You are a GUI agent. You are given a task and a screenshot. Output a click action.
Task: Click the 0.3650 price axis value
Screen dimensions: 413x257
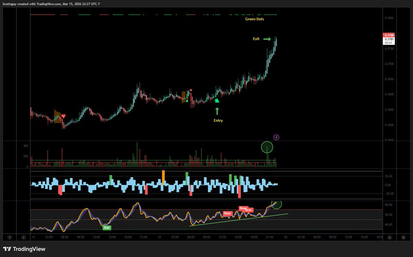tap(389, 79)
